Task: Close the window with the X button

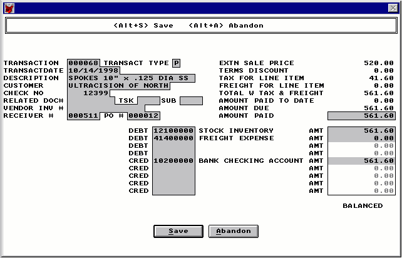Action: pos(393,8)
